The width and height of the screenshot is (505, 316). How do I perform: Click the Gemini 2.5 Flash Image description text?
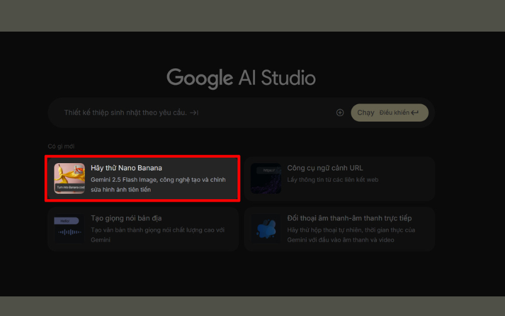(x=158, y=185)
